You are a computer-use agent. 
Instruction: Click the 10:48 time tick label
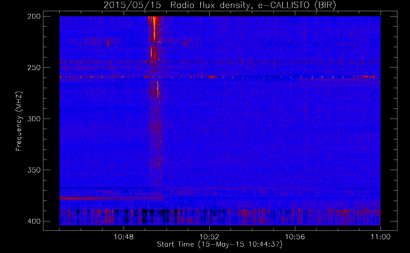coord(124,237)
